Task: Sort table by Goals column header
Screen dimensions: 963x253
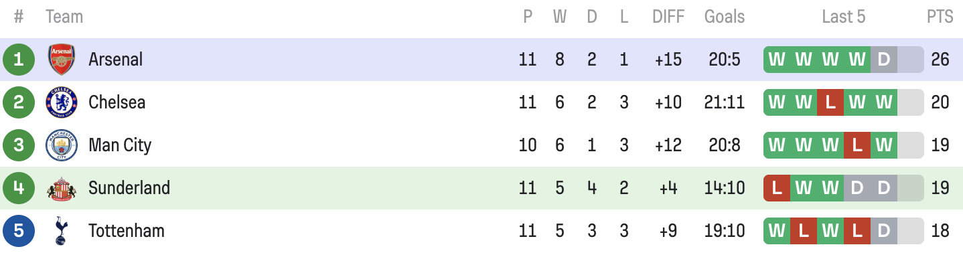Action: [x=725, y=17]
